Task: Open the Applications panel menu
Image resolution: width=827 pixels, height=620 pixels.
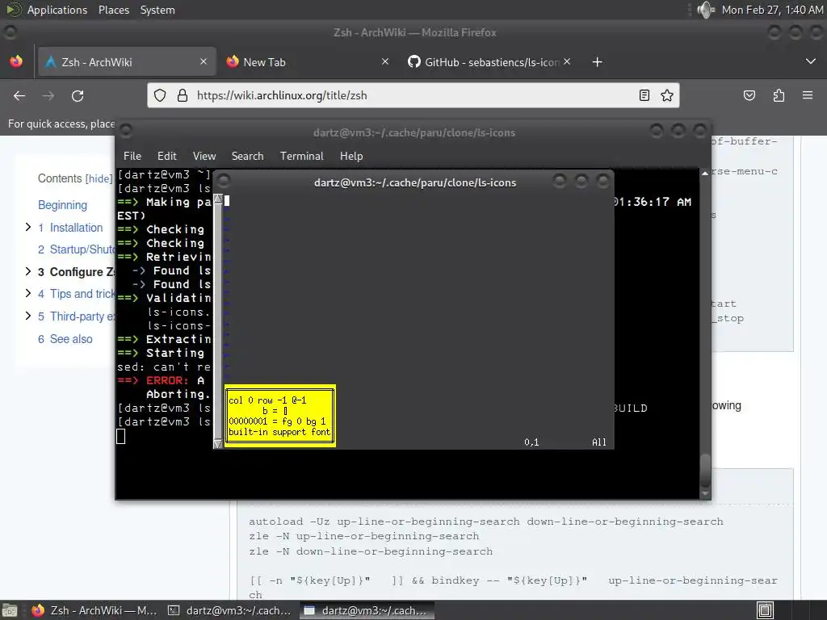Action: pyautogui.click(x=57, y=10)
